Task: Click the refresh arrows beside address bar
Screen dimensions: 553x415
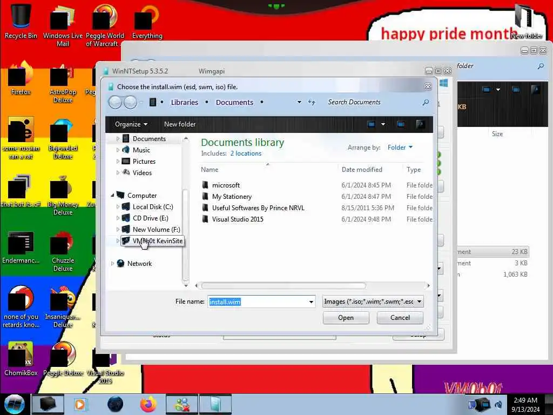Action: pos(312,102)
